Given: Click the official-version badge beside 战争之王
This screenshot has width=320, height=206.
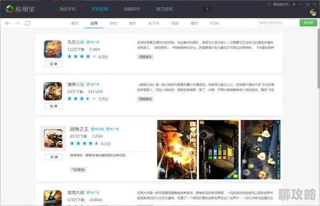Looking at the screenshot, I should coord(98,129).
